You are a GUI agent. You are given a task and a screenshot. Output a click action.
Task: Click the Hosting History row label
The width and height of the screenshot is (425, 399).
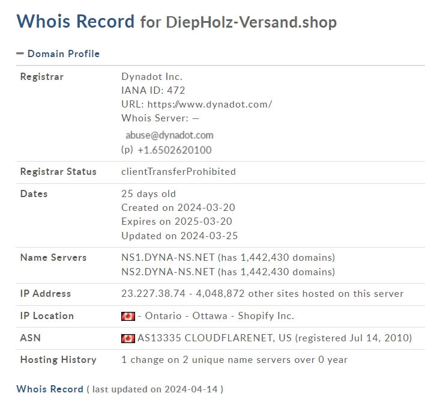(58, 360)
